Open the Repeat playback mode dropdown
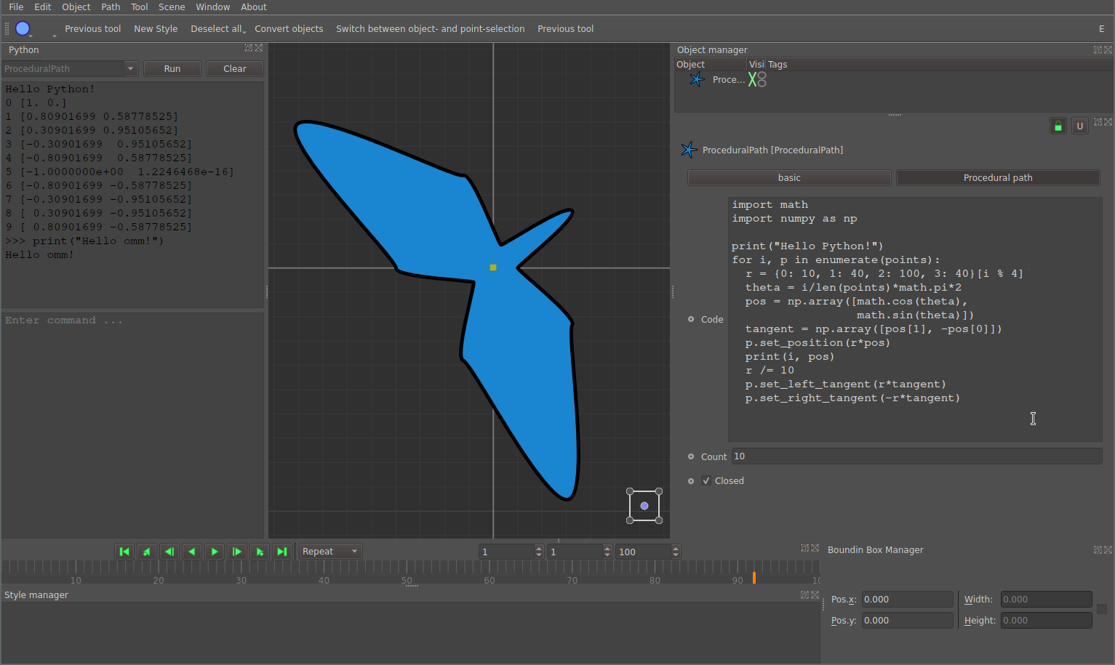The image size is (1115, 665). click(331, 552)
